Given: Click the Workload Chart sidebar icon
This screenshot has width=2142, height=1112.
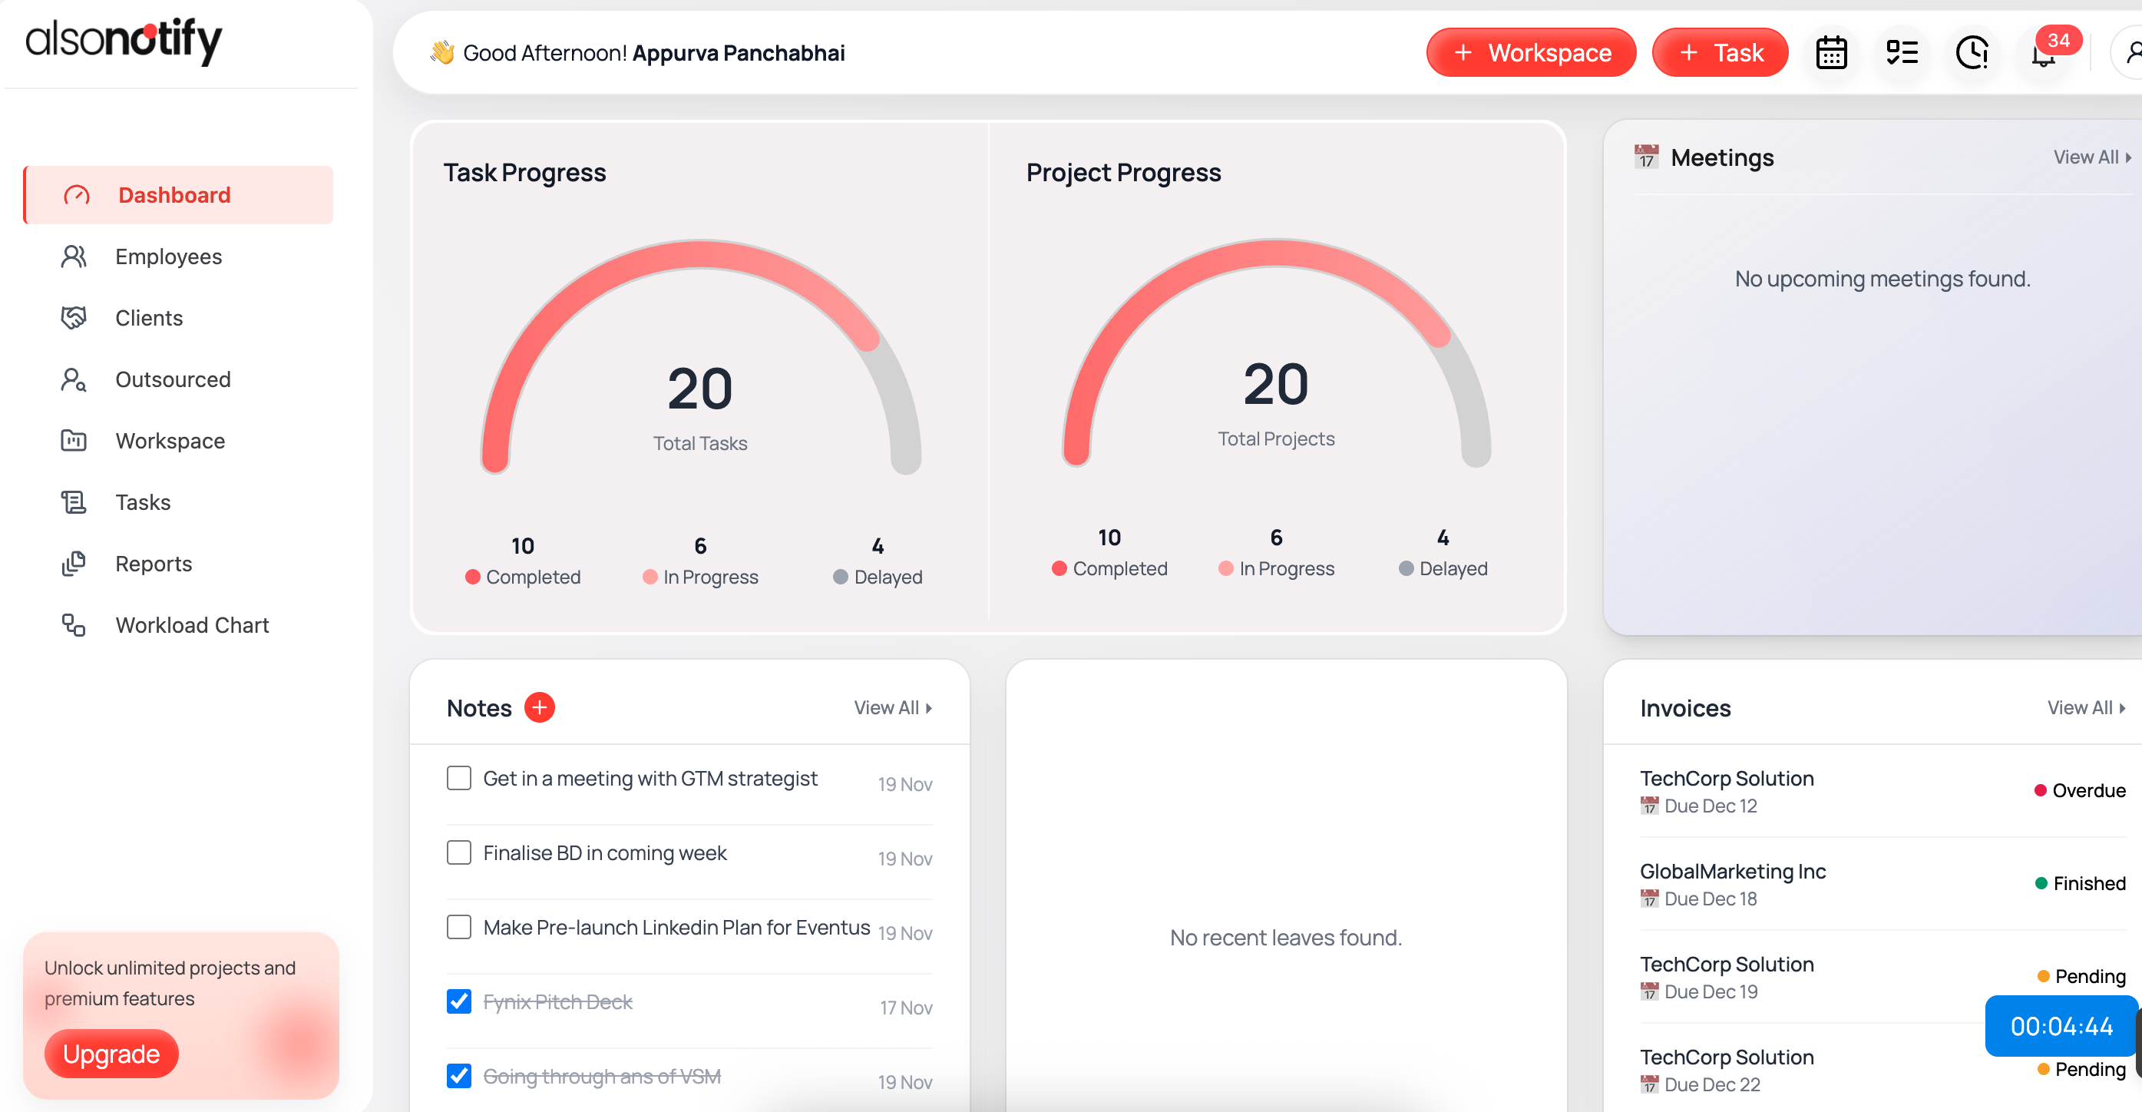Looking at the screenshot, I should (x=74, y=624).
